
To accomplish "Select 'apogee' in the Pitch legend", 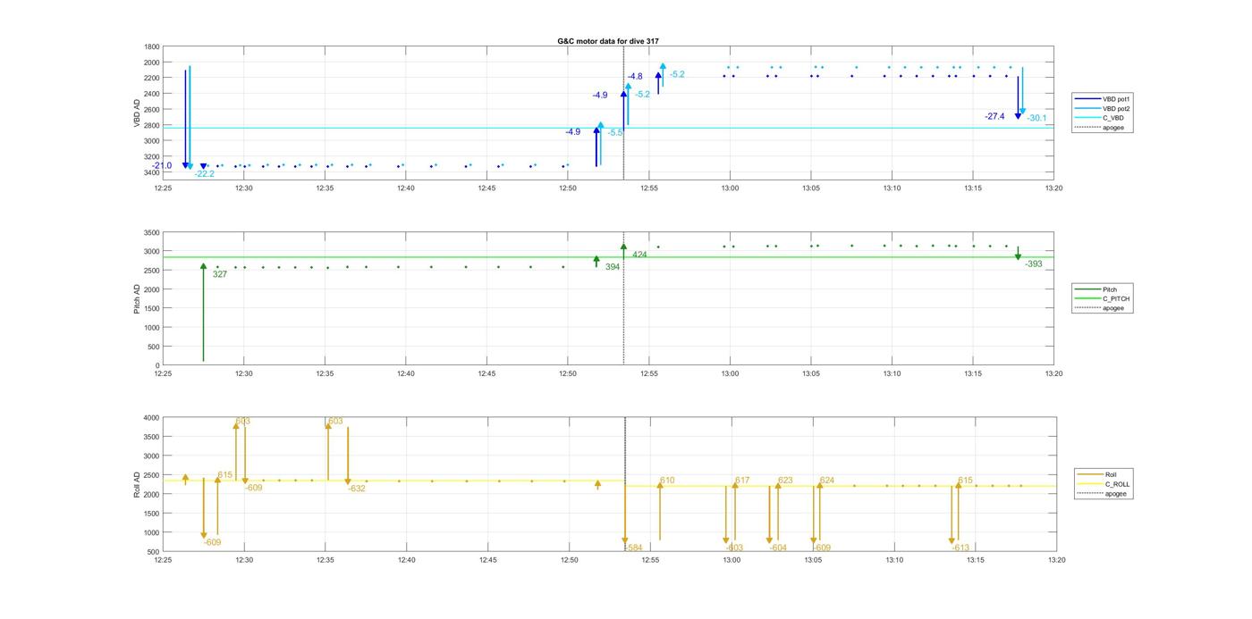I will 1101,307.
